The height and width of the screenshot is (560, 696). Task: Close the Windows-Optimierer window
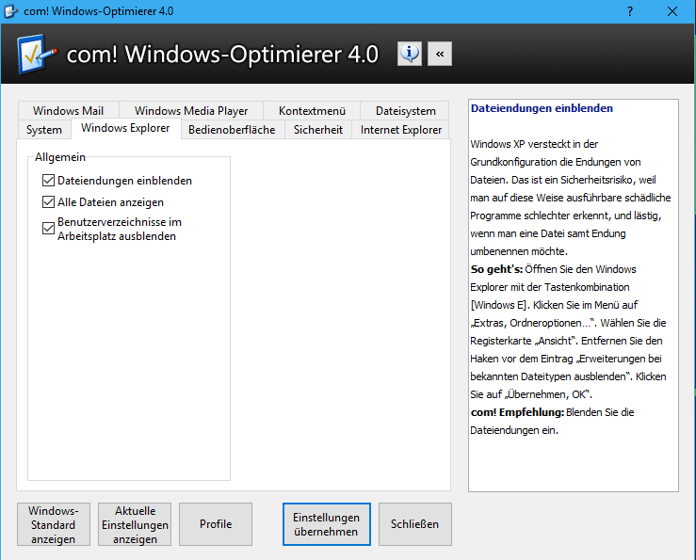pos(672,11)
